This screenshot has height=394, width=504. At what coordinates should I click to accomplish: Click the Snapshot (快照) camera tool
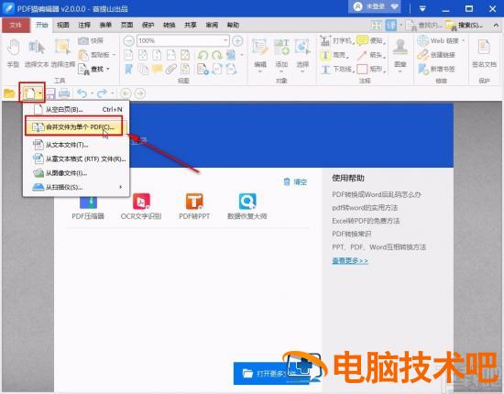tap(91, 40)
